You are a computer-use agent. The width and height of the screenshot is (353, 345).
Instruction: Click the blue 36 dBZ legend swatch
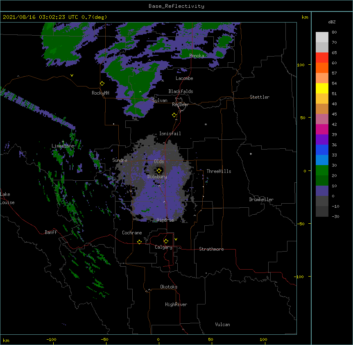coord(322,150)
